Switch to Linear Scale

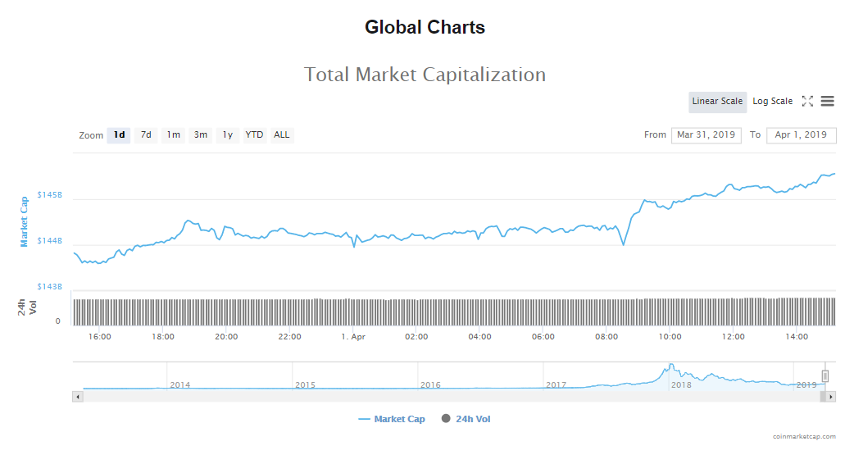click(x=717, y=102)
